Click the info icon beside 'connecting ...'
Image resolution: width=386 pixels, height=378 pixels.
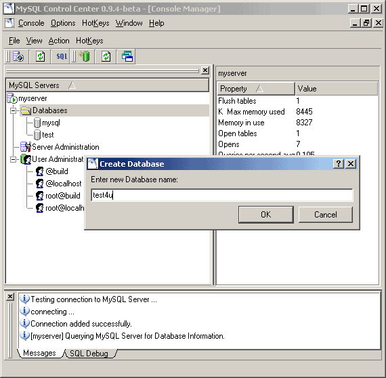coord(24,311)
